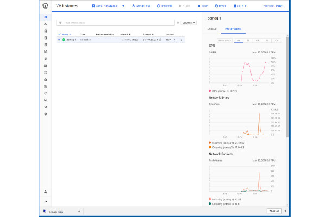326x217 pixels.
Task: Toggle select-all instances checkbox
Action: point(59,34)
